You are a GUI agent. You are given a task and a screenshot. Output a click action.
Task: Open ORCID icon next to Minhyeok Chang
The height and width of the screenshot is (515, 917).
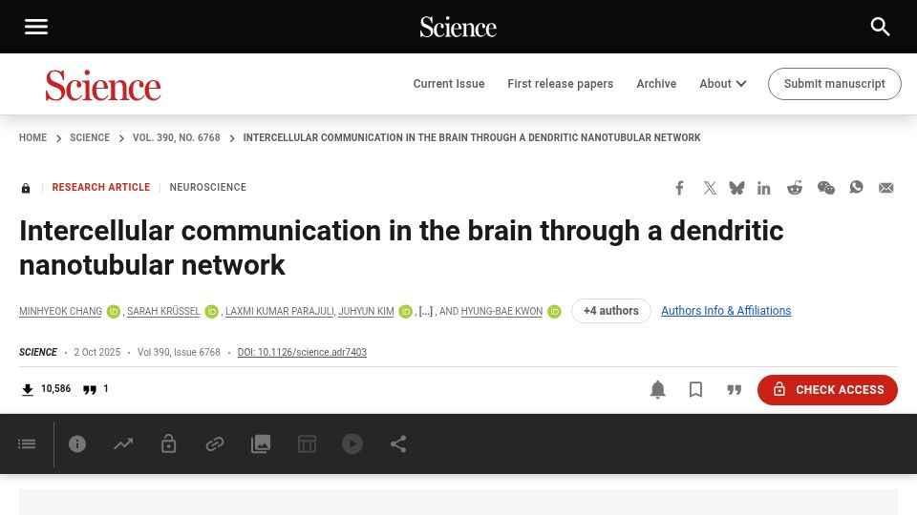click(114, 312)
